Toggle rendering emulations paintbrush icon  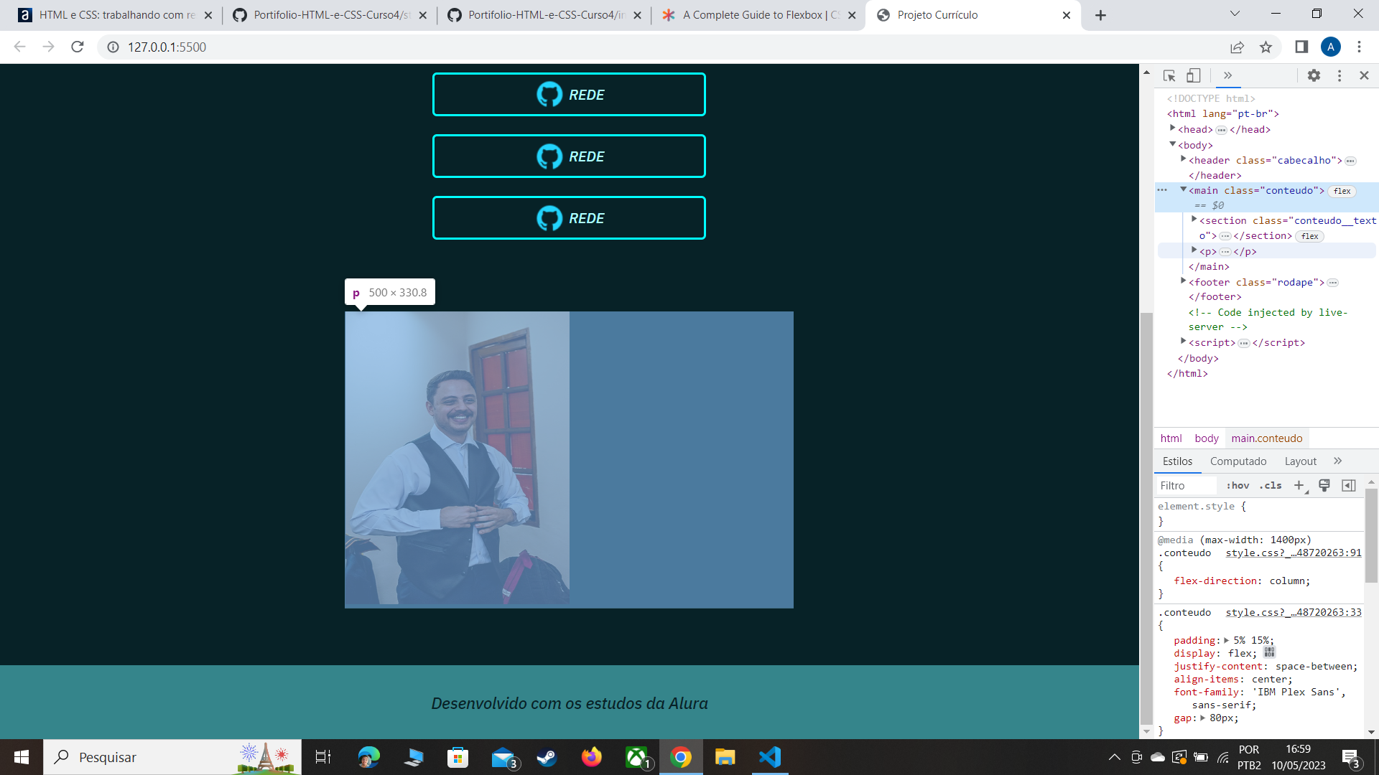point(1324,486)
